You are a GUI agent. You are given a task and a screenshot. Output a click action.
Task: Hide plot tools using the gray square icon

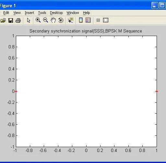click(98, 20)
